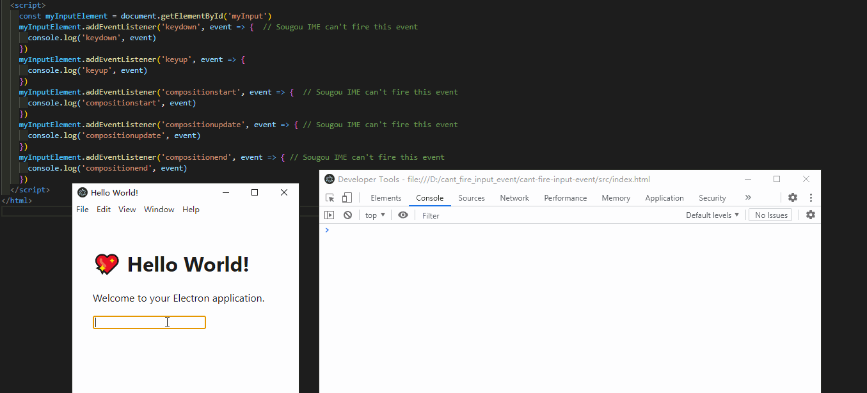Focus the text input in the Hello World window
The width and height of the screenshot is (867, 393).
tap(149, 323)
